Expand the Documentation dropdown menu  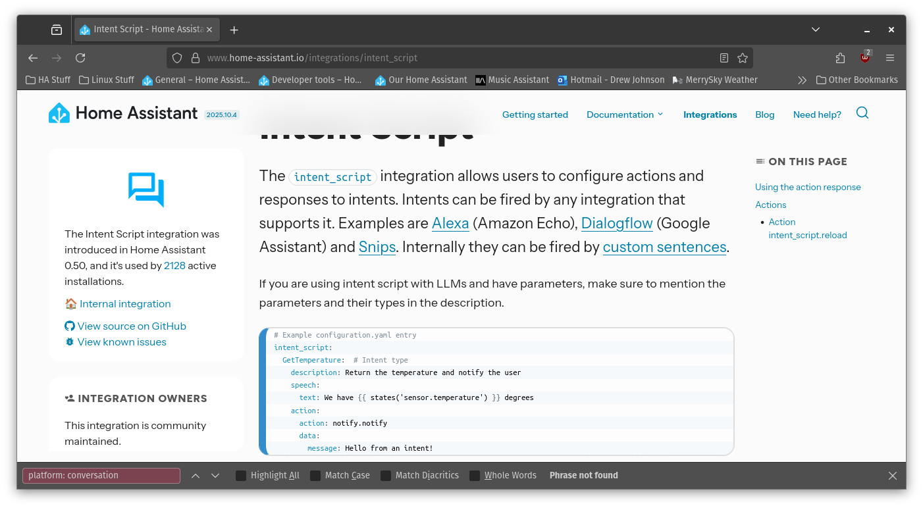[x=625, y=114]
